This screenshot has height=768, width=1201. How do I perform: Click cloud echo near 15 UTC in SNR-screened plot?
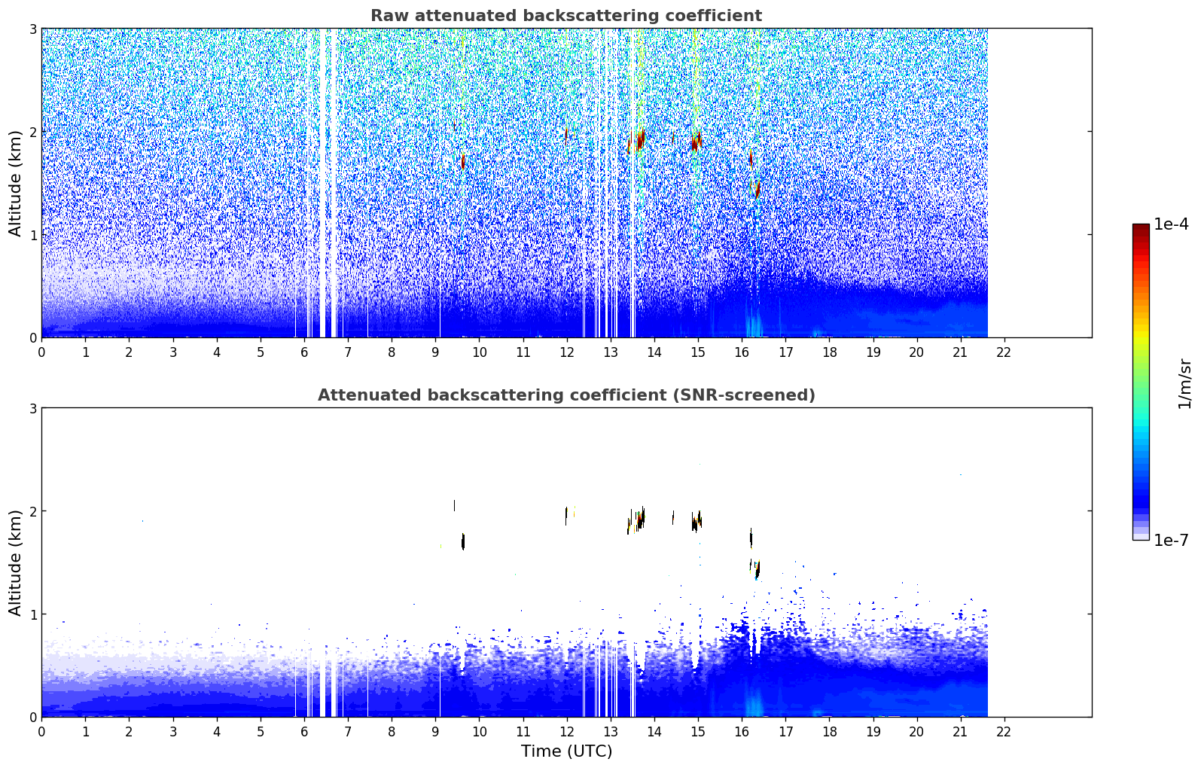point(697,520)
